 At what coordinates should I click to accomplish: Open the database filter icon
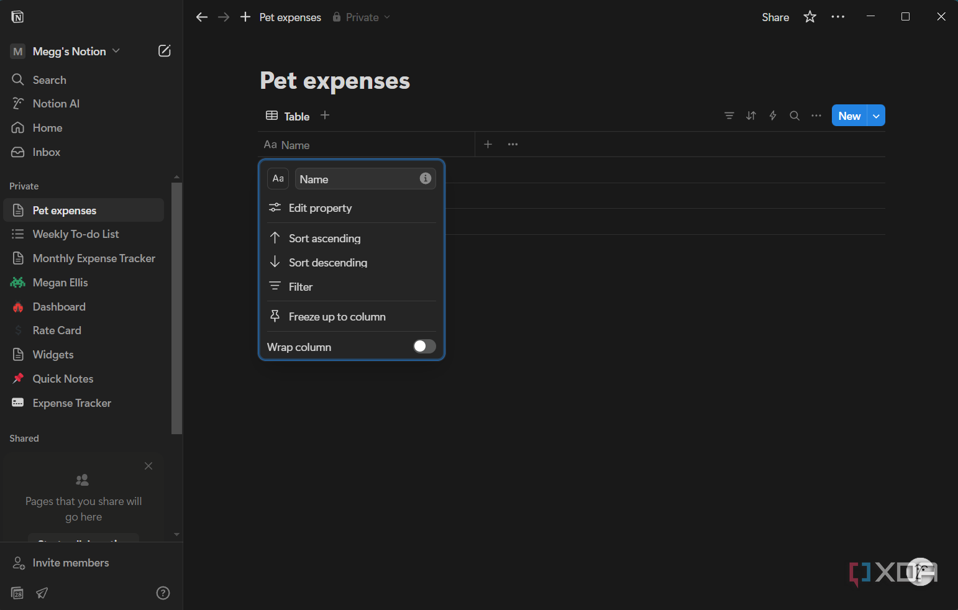click(729, 116)
